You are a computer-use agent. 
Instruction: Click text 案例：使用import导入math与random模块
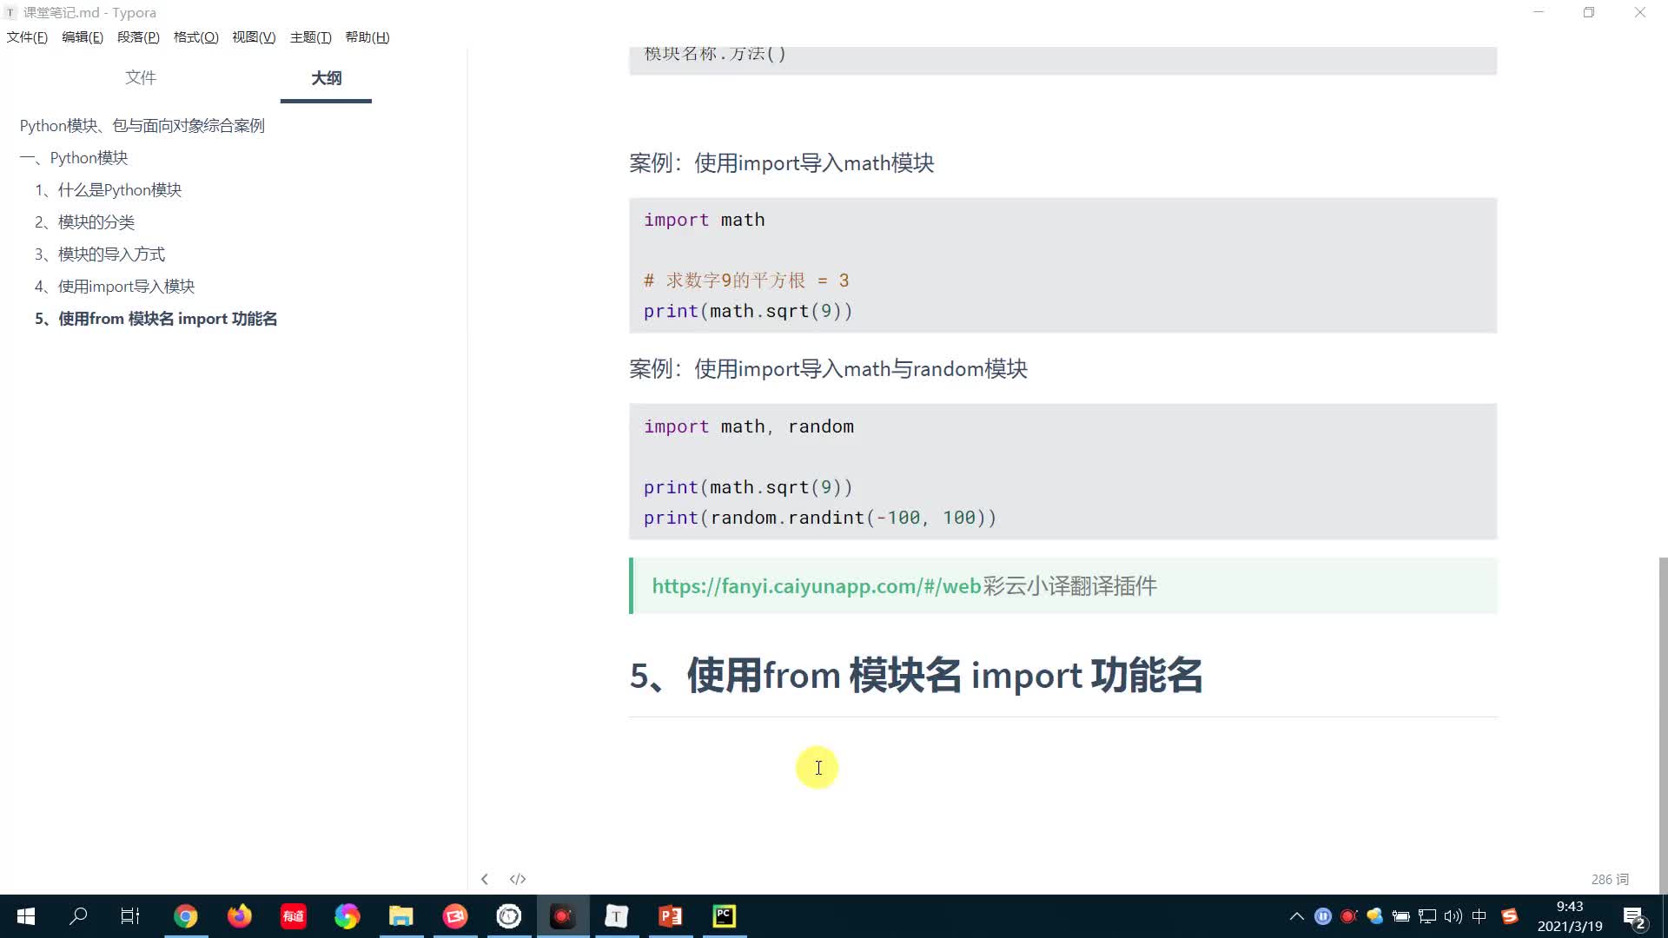point(829,369)
